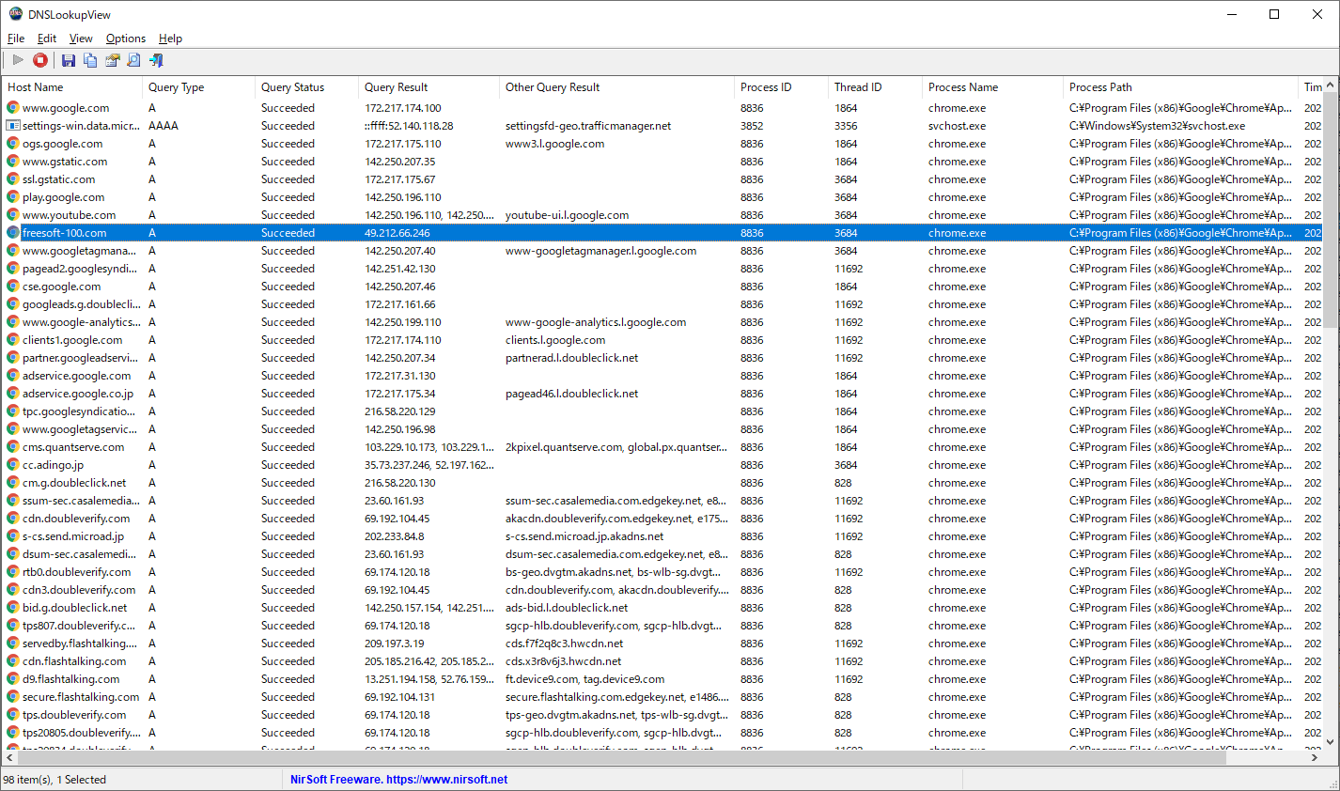
Task: Open the View menu
Action: click(81, 39)
